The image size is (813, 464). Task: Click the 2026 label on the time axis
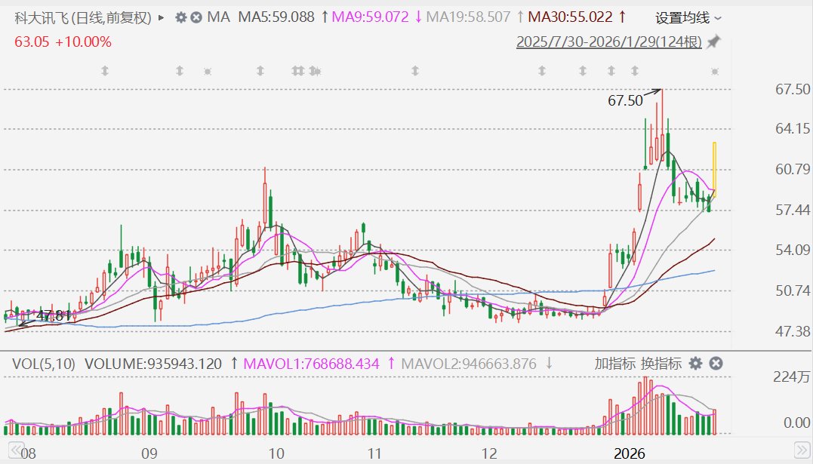point(630,453)
